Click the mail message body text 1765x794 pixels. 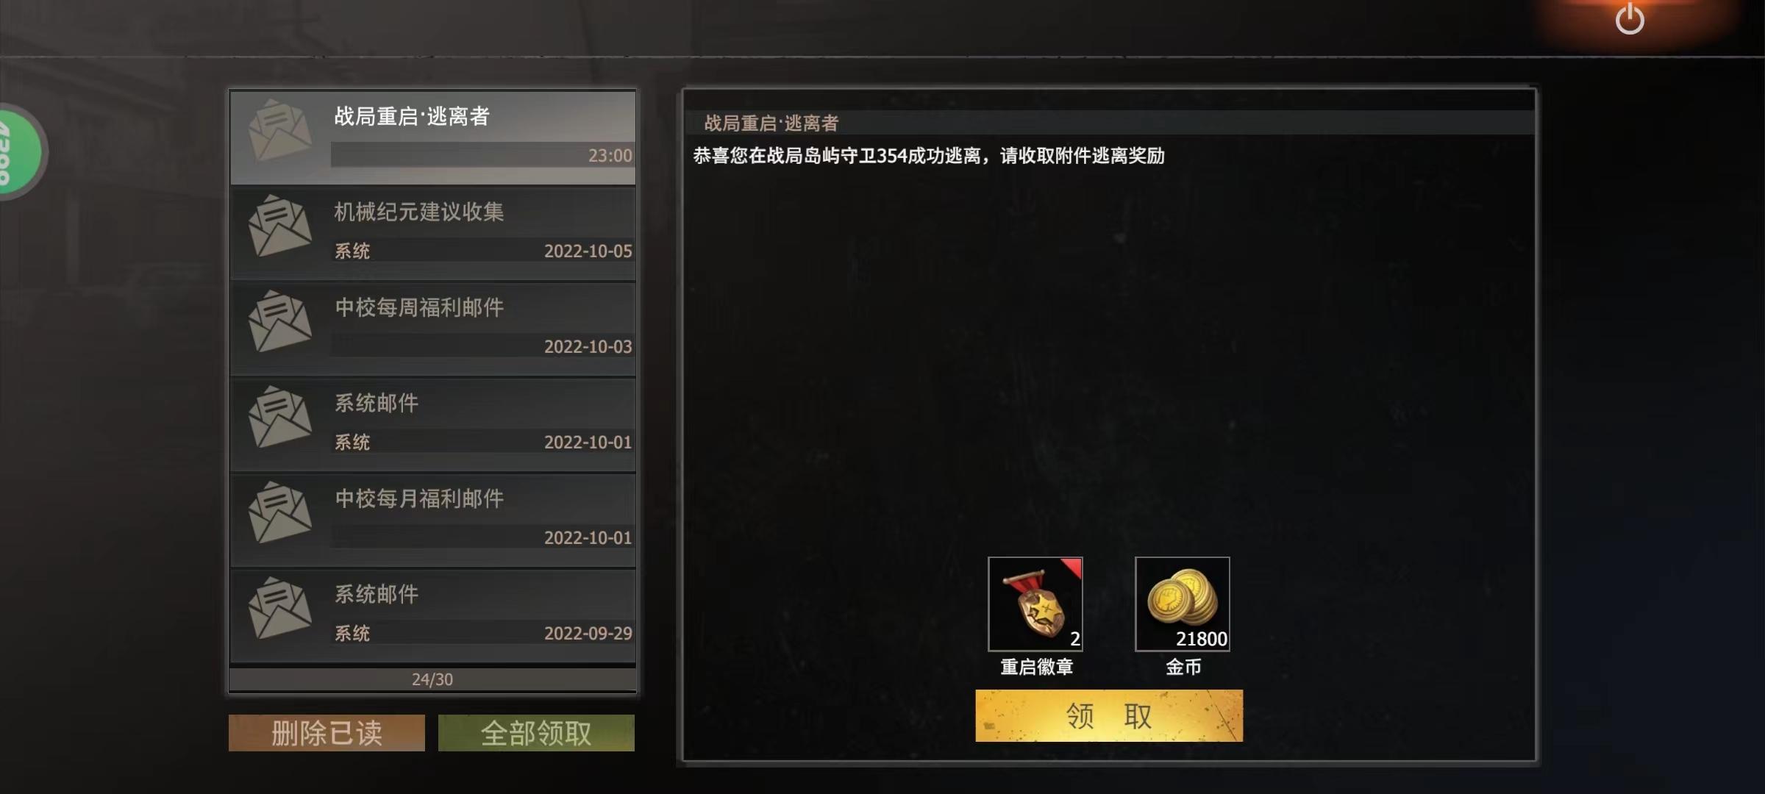click(x=929, y=156)
